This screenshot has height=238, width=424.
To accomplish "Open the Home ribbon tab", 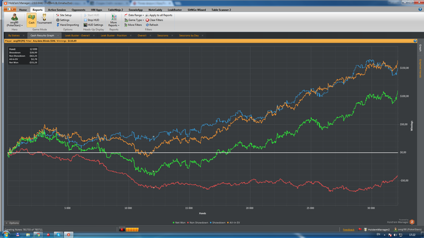I will (23, 10).
